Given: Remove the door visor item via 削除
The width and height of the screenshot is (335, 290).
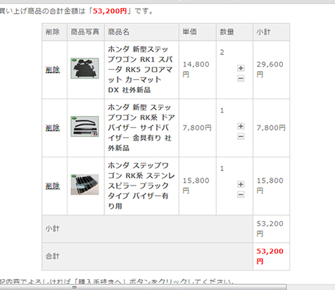Looking at the screenshot, I should 53,128.
